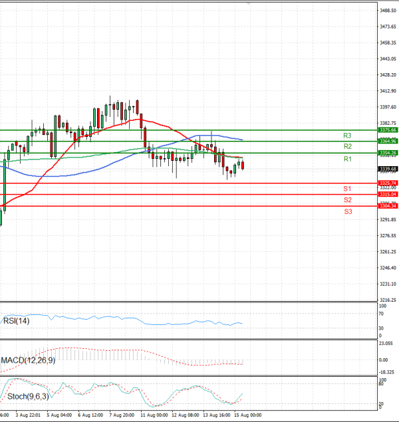399x422 pixels.
Task: Click the 3 Aug 22:01 time label
Action: (x=28, y=415)
